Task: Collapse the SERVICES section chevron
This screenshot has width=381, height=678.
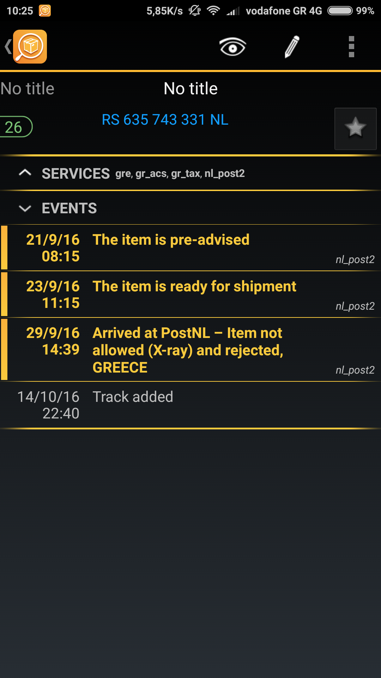Action: 25,173
